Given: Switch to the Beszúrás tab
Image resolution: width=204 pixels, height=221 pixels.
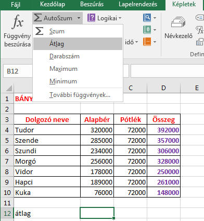Looking at the screenshot, I should [92, 4].
